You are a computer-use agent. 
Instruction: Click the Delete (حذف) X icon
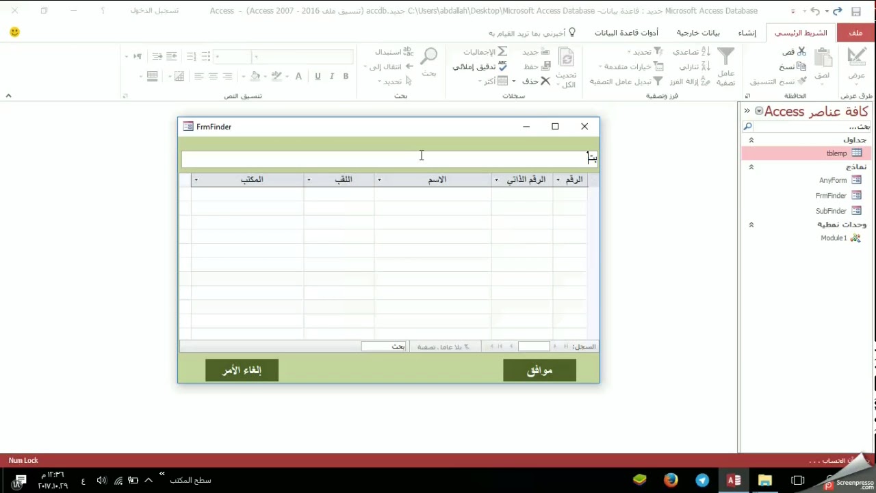point(545,81)
